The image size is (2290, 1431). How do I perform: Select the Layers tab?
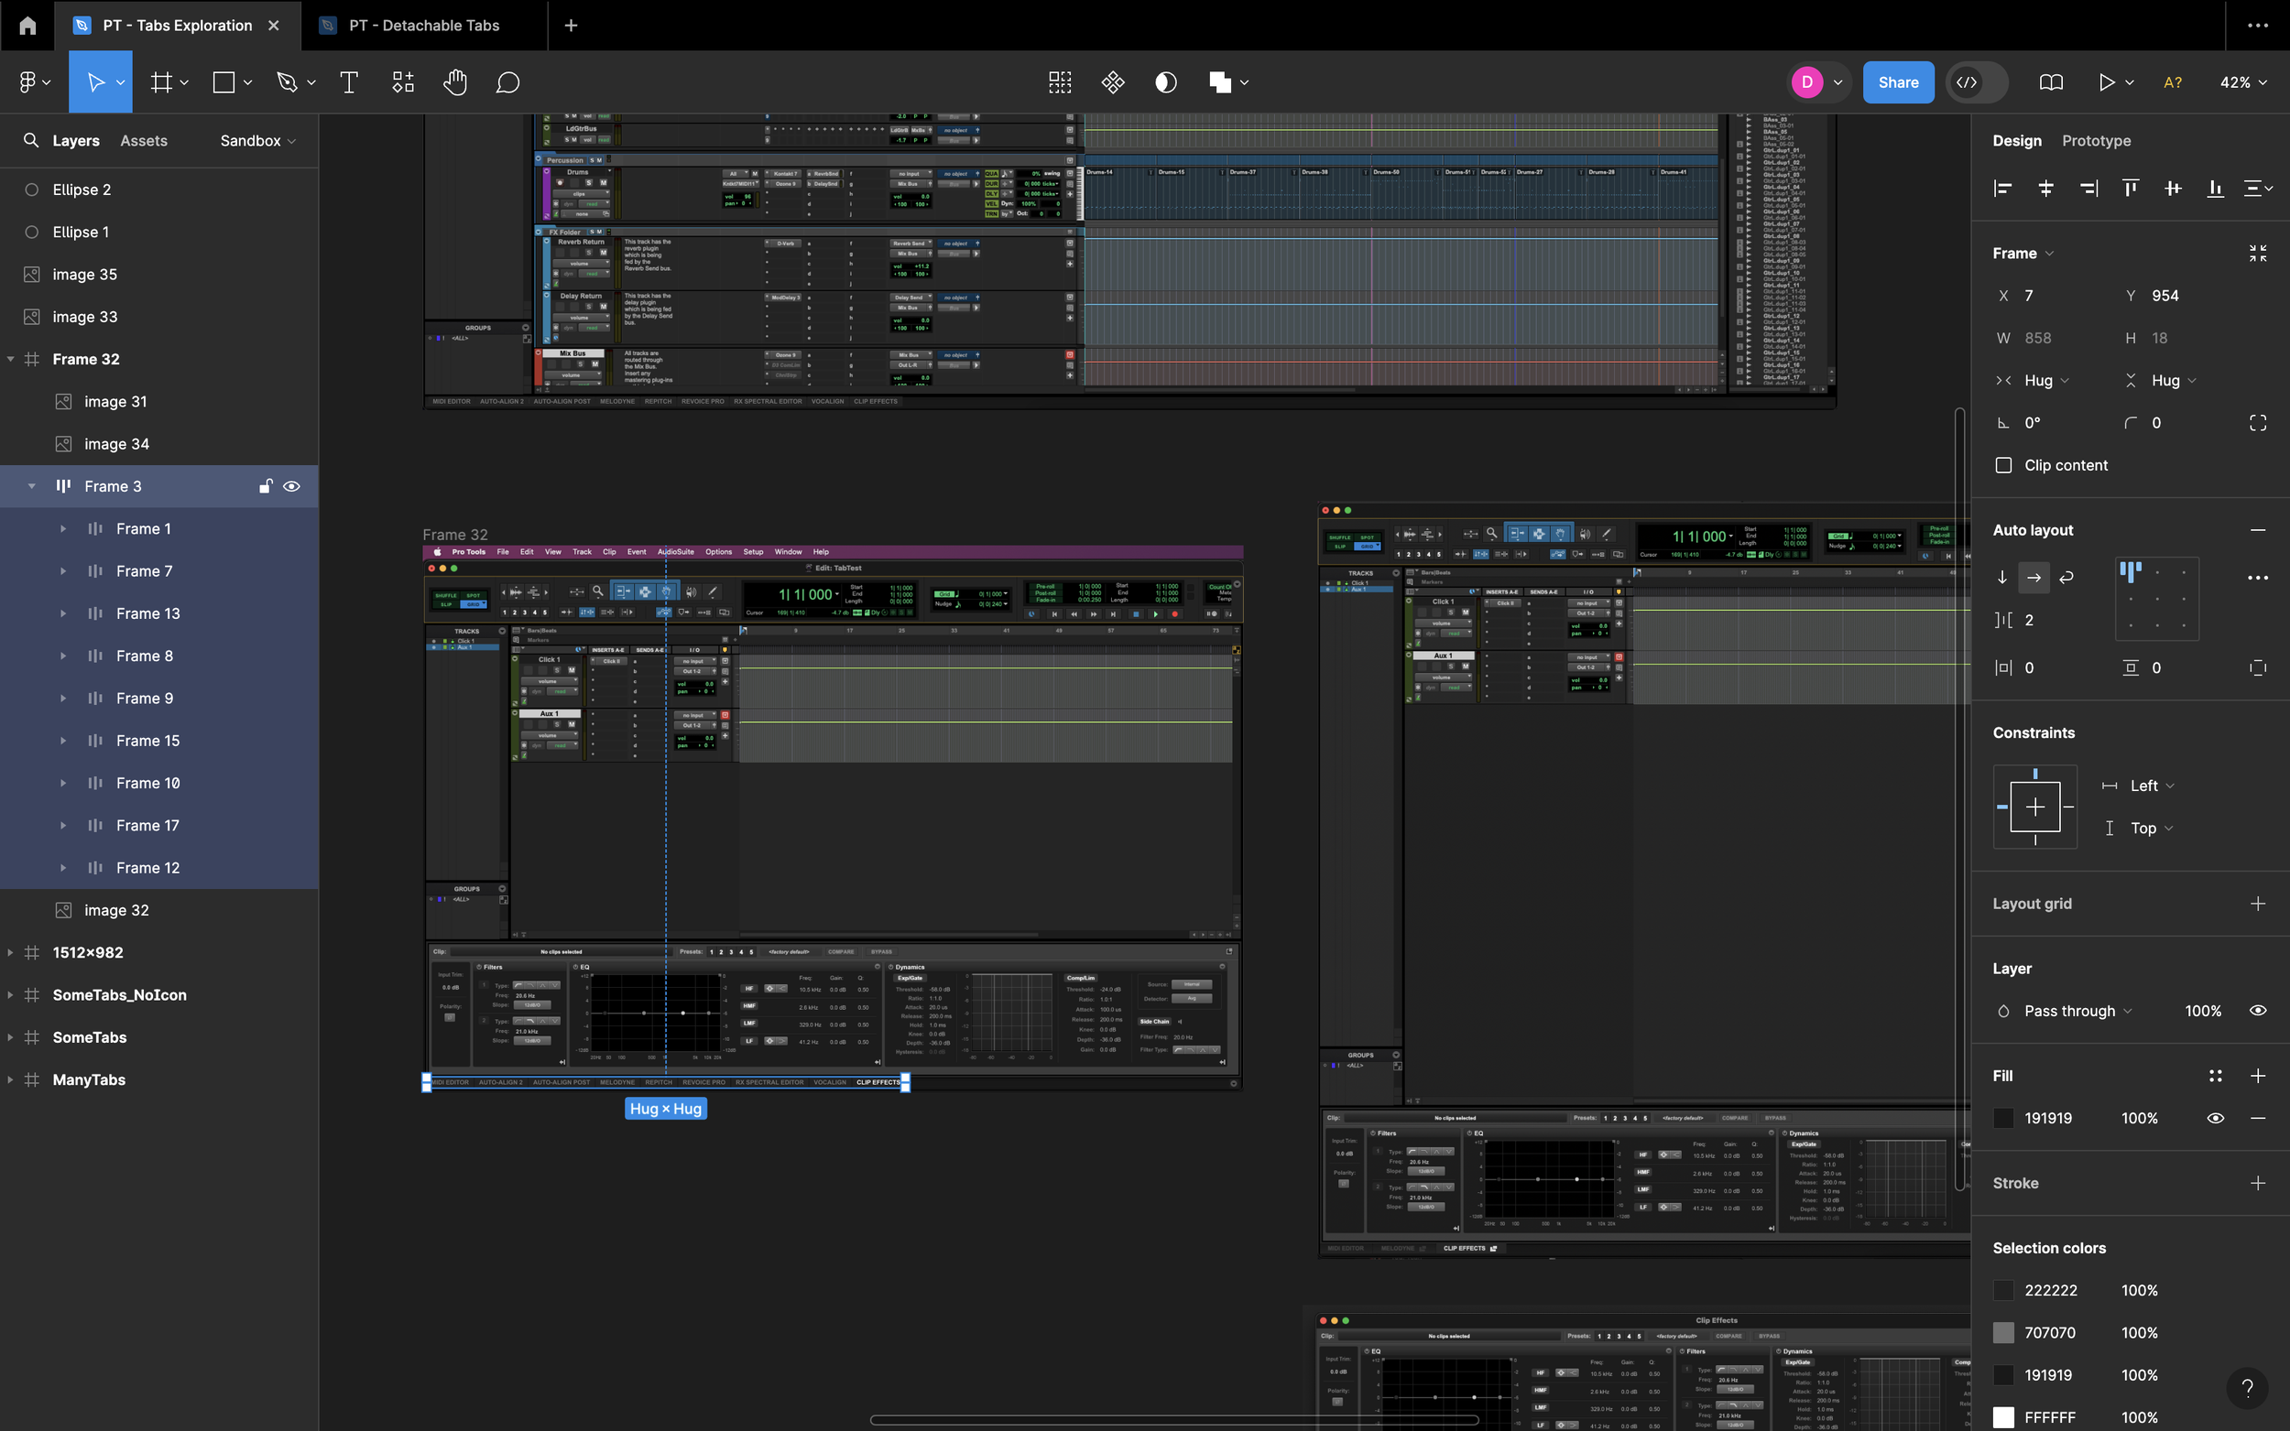[76, 140]
